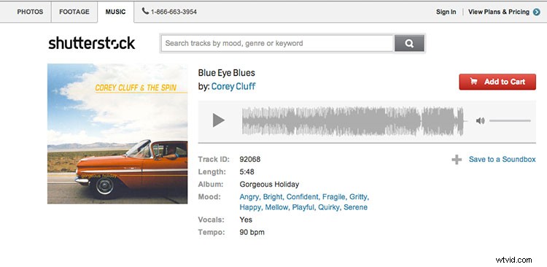Adjust the volume slider
Screen dimensions: 547x267
tap(510, 121)
